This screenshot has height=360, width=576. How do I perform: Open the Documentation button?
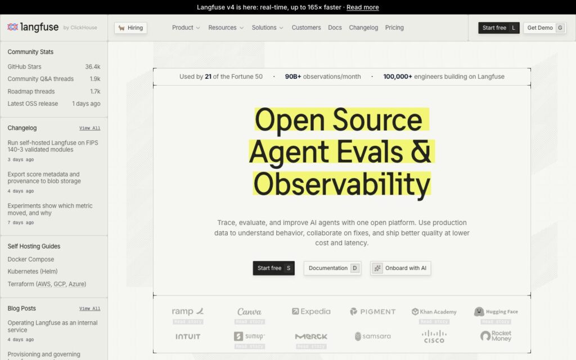coord(332,268)
